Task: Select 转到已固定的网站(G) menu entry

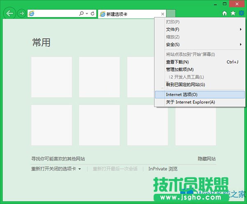Action: [x=200, y=85]
